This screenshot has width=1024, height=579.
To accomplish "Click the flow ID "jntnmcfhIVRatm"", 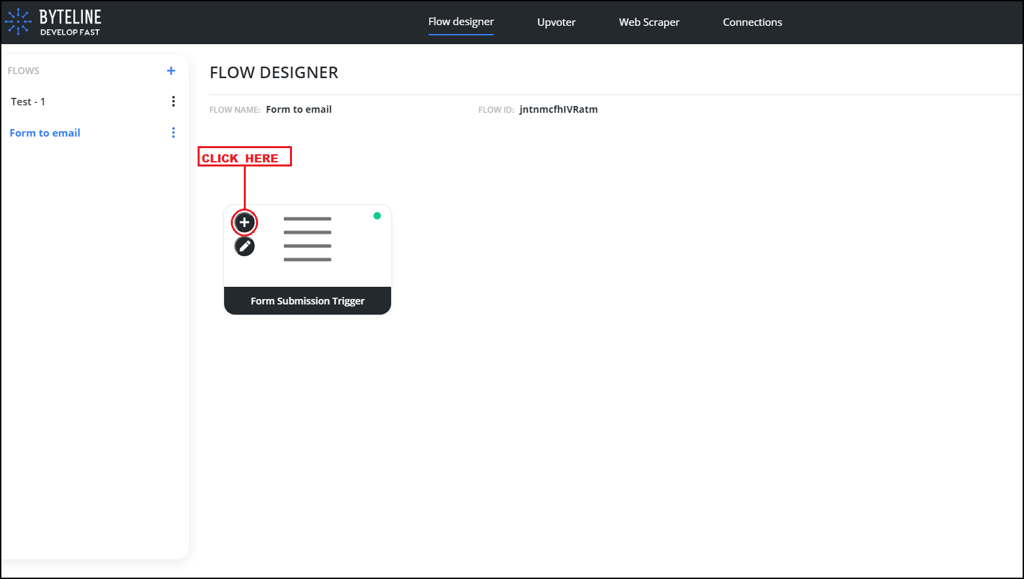I will (559, 109).
